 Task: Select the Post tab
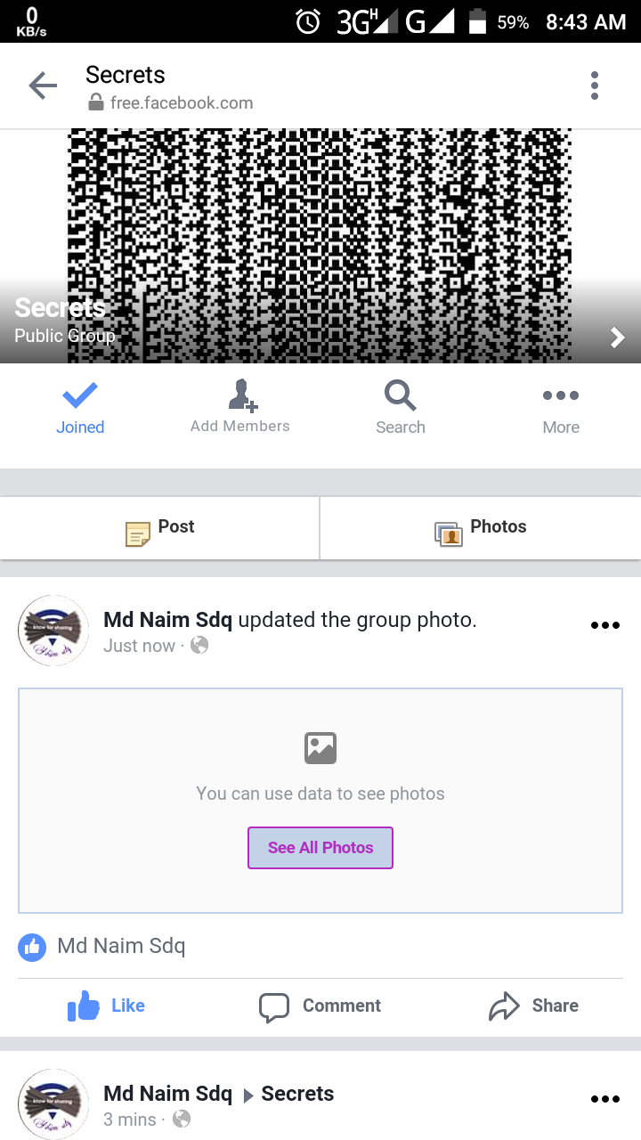[x=159, y=528]
